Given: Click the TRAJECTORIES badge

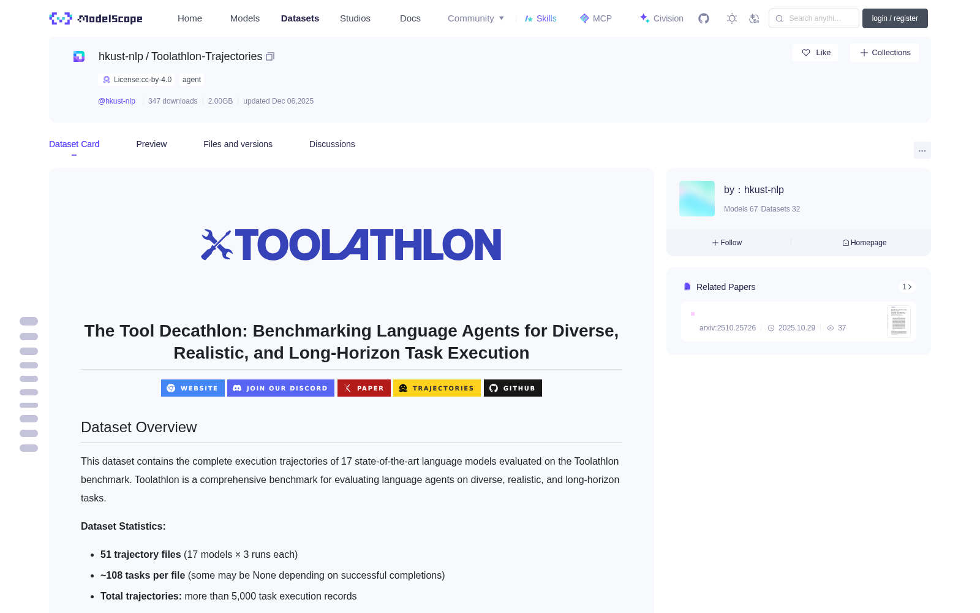Looking at the screenshot, I should click(x=437, y=388).
